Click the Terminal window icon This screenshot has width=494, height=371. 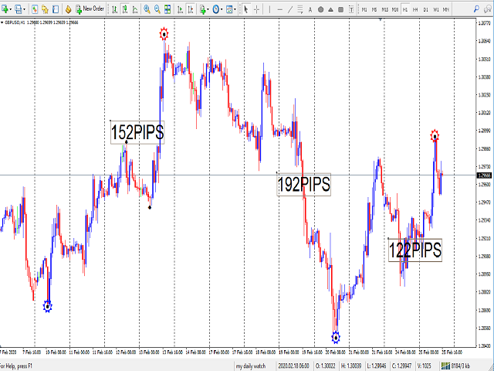coord(56,9)
